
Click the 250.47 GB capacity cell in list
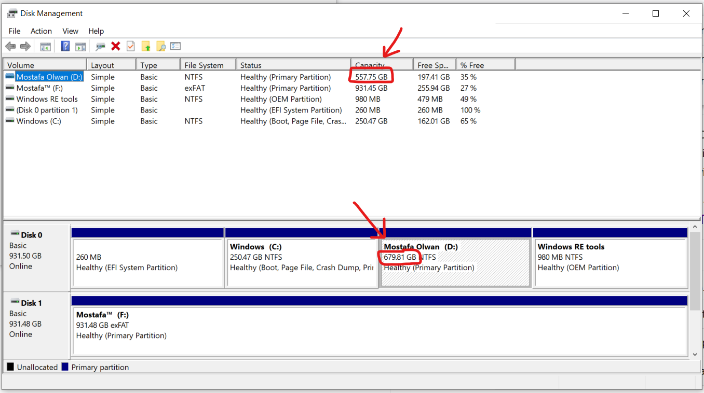click(x=371, y=121)
